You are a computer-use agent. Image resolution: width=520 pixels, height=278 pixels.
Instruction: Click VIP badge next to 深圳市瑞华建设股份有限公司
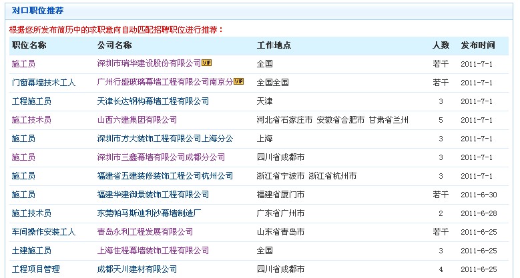(x=206, y=63)
